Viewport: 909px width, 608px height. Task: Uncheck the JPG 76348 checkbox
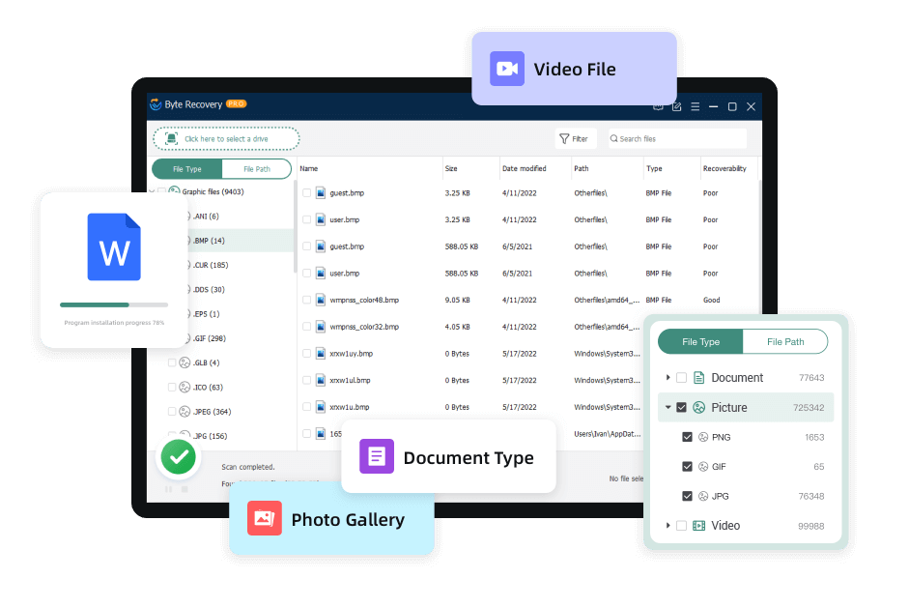click(x=687, y=496)
